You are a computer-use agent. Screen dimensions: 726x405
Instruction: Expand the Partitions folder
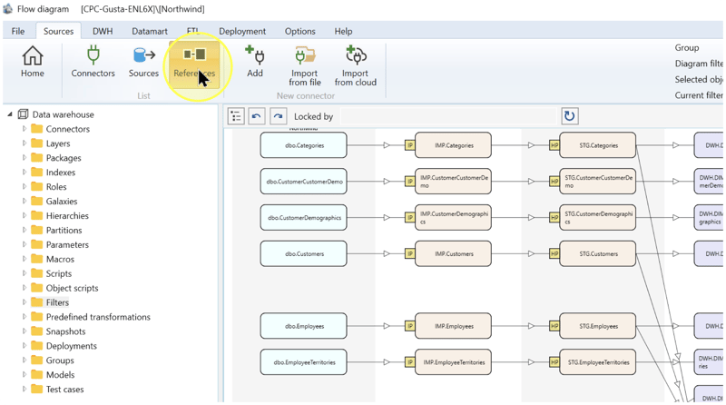[25, 230]
